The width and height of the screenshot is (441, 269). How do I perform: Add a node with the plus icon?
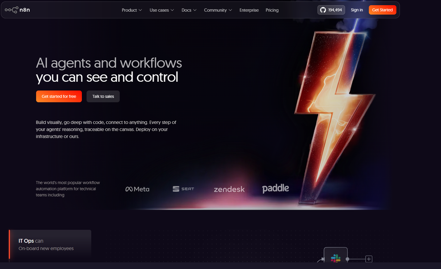pos(369,259)
